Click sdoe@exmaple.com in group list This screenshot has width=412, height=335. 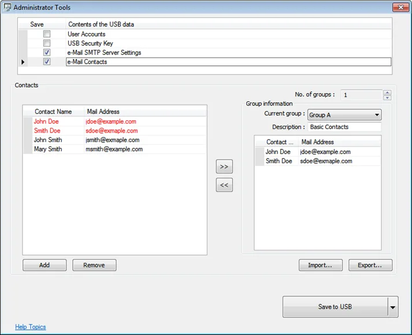tap(326, 161)
